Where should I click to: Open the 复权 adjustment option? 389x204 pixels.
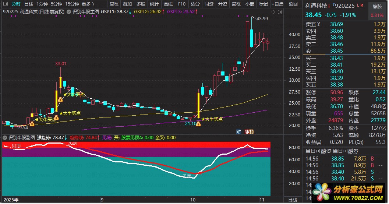click(x=114, y=4)
